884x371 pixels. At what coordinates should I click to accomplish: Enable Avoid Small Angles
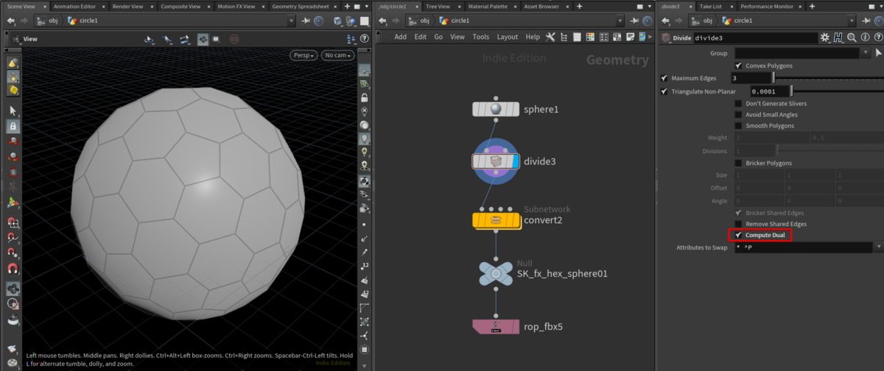pyautogui.click(x=739, y=115)
